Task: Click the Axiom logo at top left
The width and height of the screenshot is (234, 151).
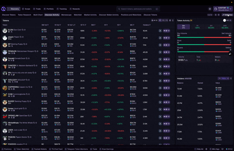Action: pos(3,9)
